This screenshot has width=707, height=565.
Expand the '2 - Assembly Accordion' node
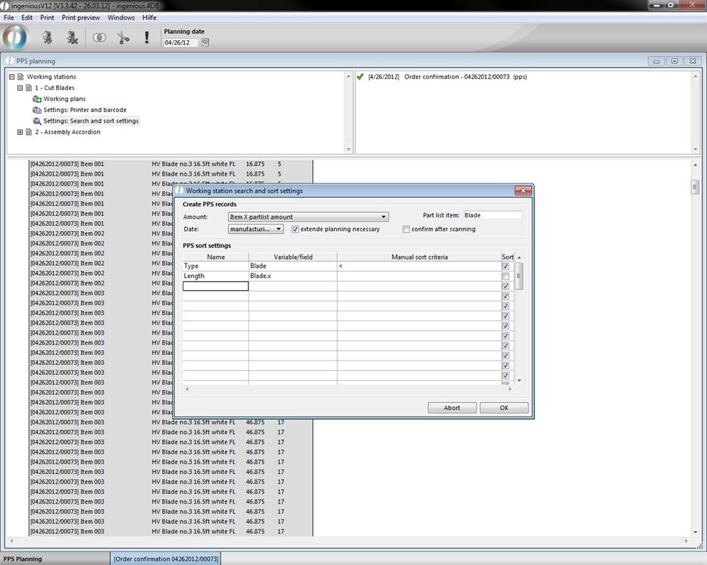[x=20, y=132]
